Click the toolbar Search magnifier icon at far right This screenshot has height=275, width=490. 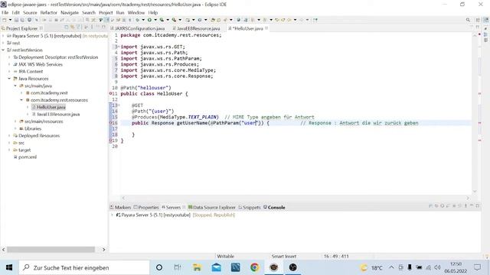coord(468,20)
